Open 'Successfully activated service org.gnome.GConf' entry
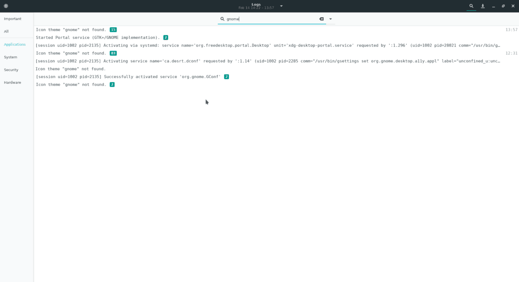This screenshot has width=519, height=282. (277, 76)
